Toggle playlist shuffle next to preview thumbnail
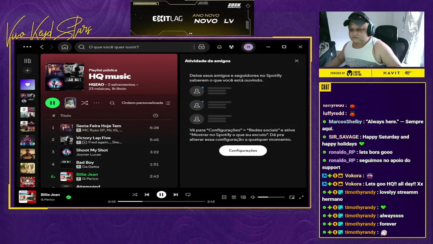 pyautogui.click(x=85, y=103)
